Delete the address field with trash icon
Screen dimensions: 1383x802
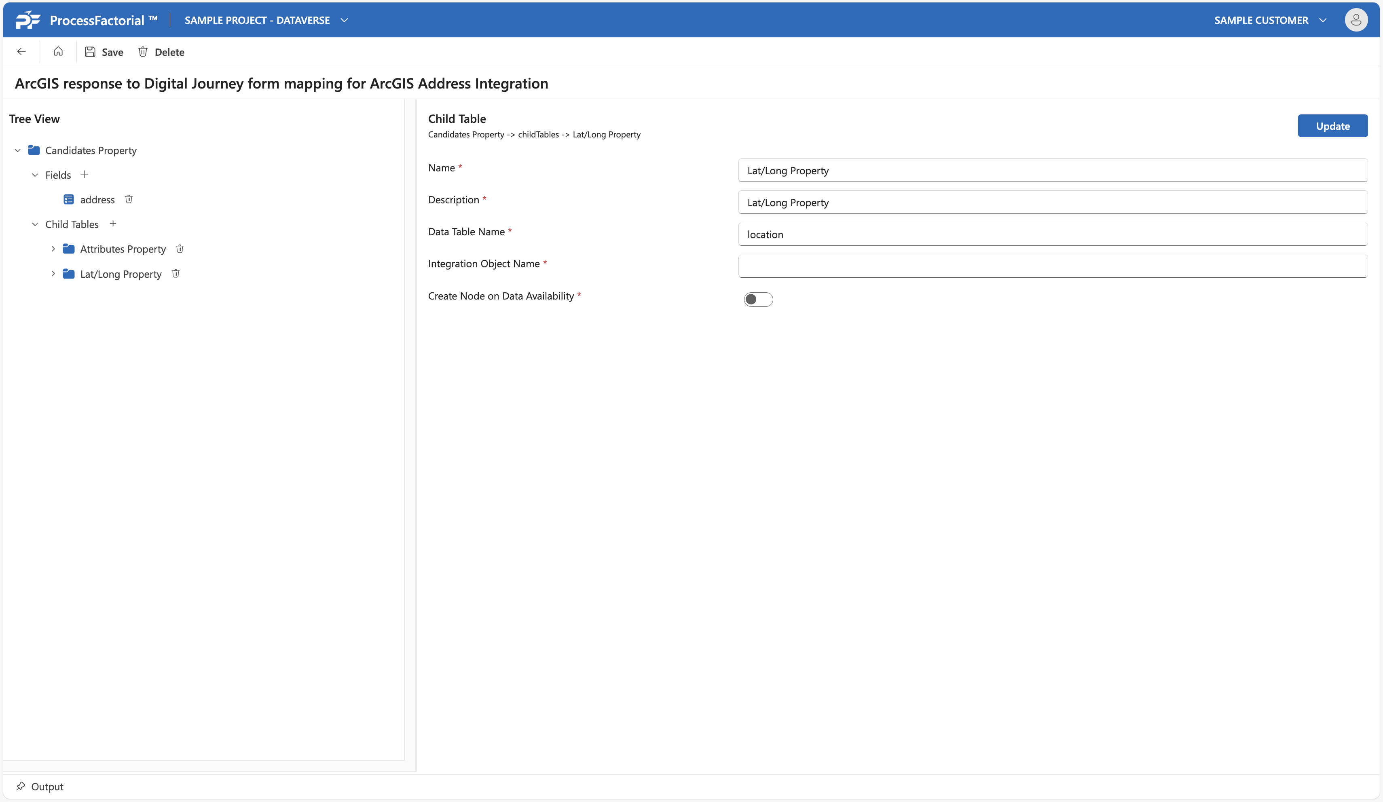point(129,199)
